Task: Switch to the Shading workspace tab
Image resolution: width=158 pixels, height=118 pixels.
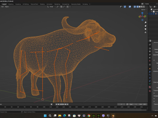Action: pos(42,4)
